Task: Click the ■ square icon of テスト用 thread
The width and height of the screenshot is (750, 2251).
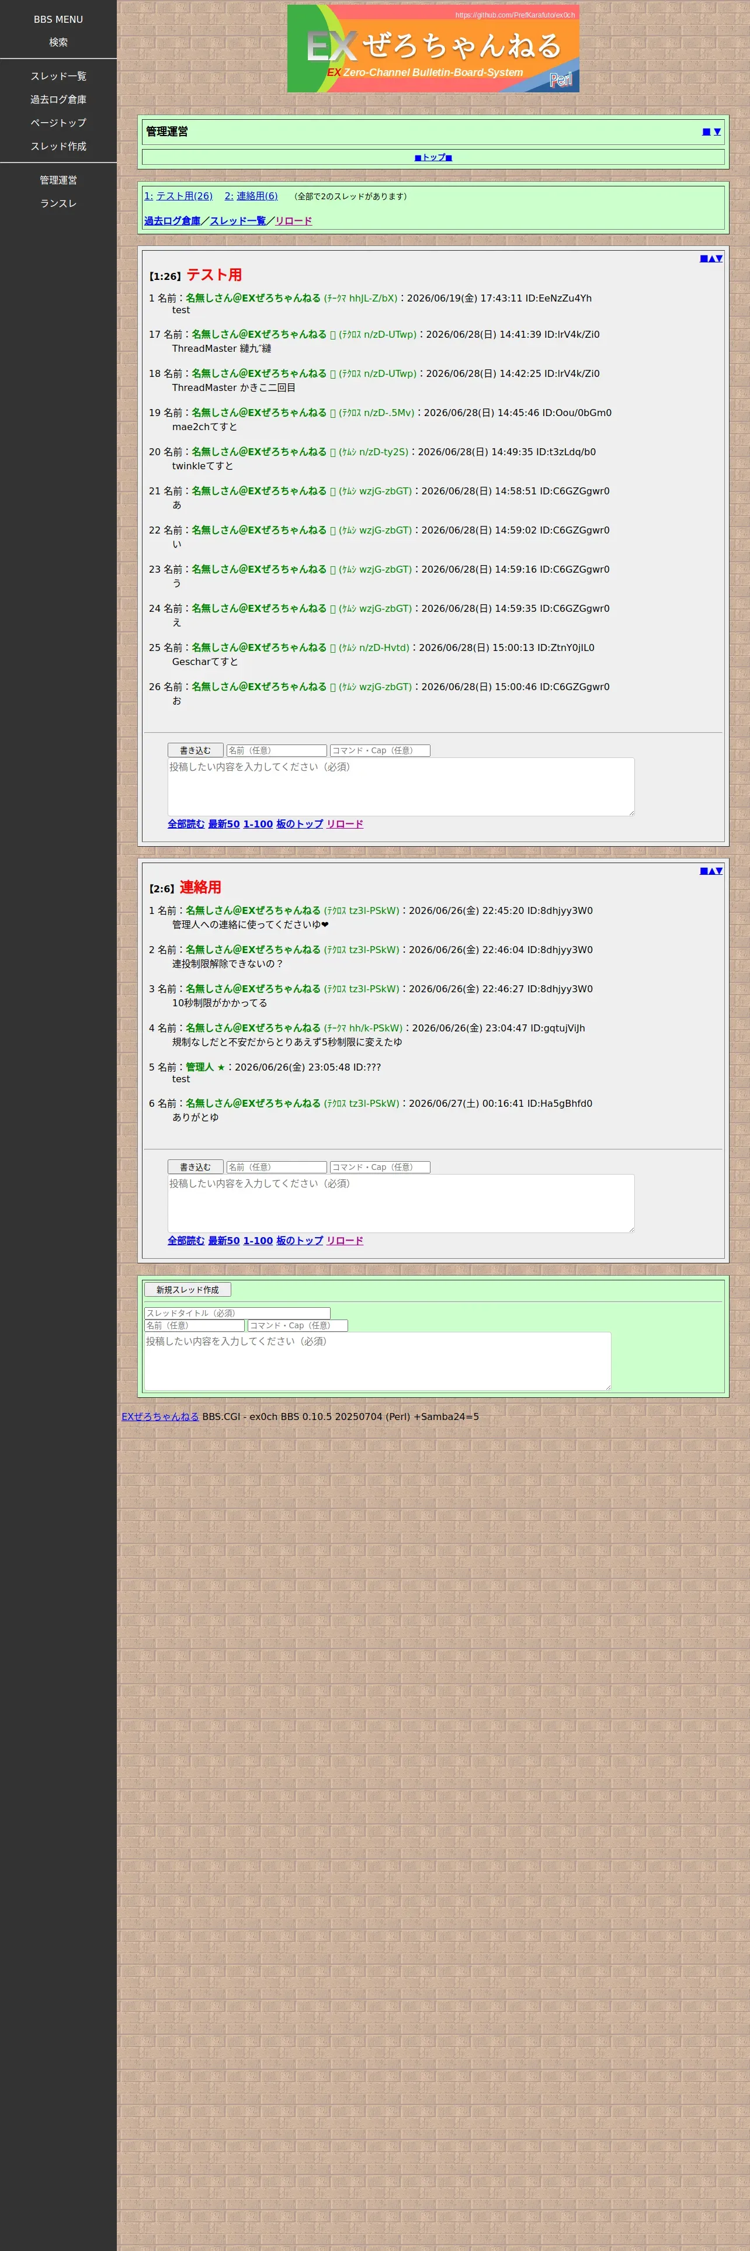Action: click(704, 259)
